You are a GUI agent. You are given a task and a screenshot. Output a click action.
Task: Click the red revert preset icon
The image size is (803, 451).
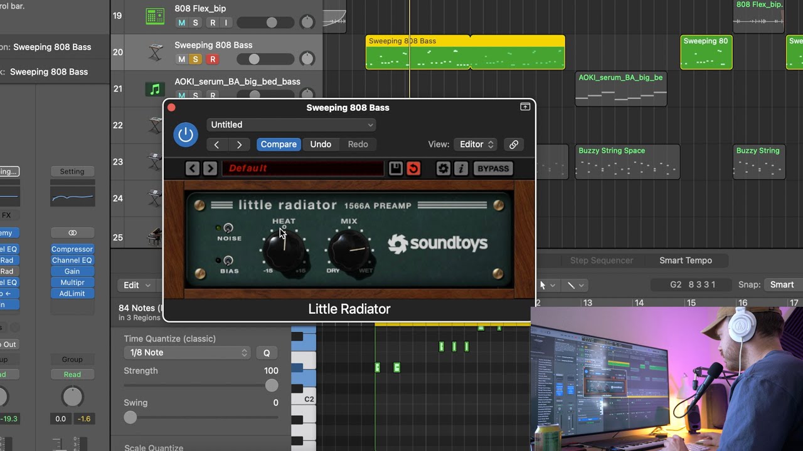[413, 168]
